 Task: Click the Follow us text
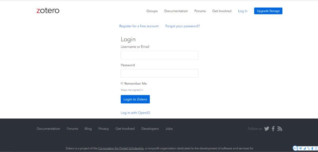coord(255,129)
